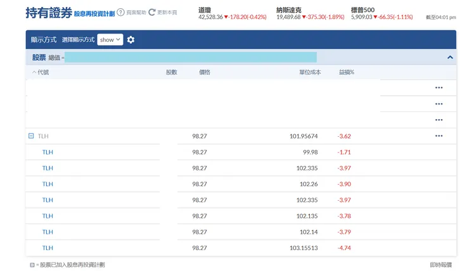Viewport: 469px width, 271px height.
Task: Click the 單位成本 column header
Action: 310,72
